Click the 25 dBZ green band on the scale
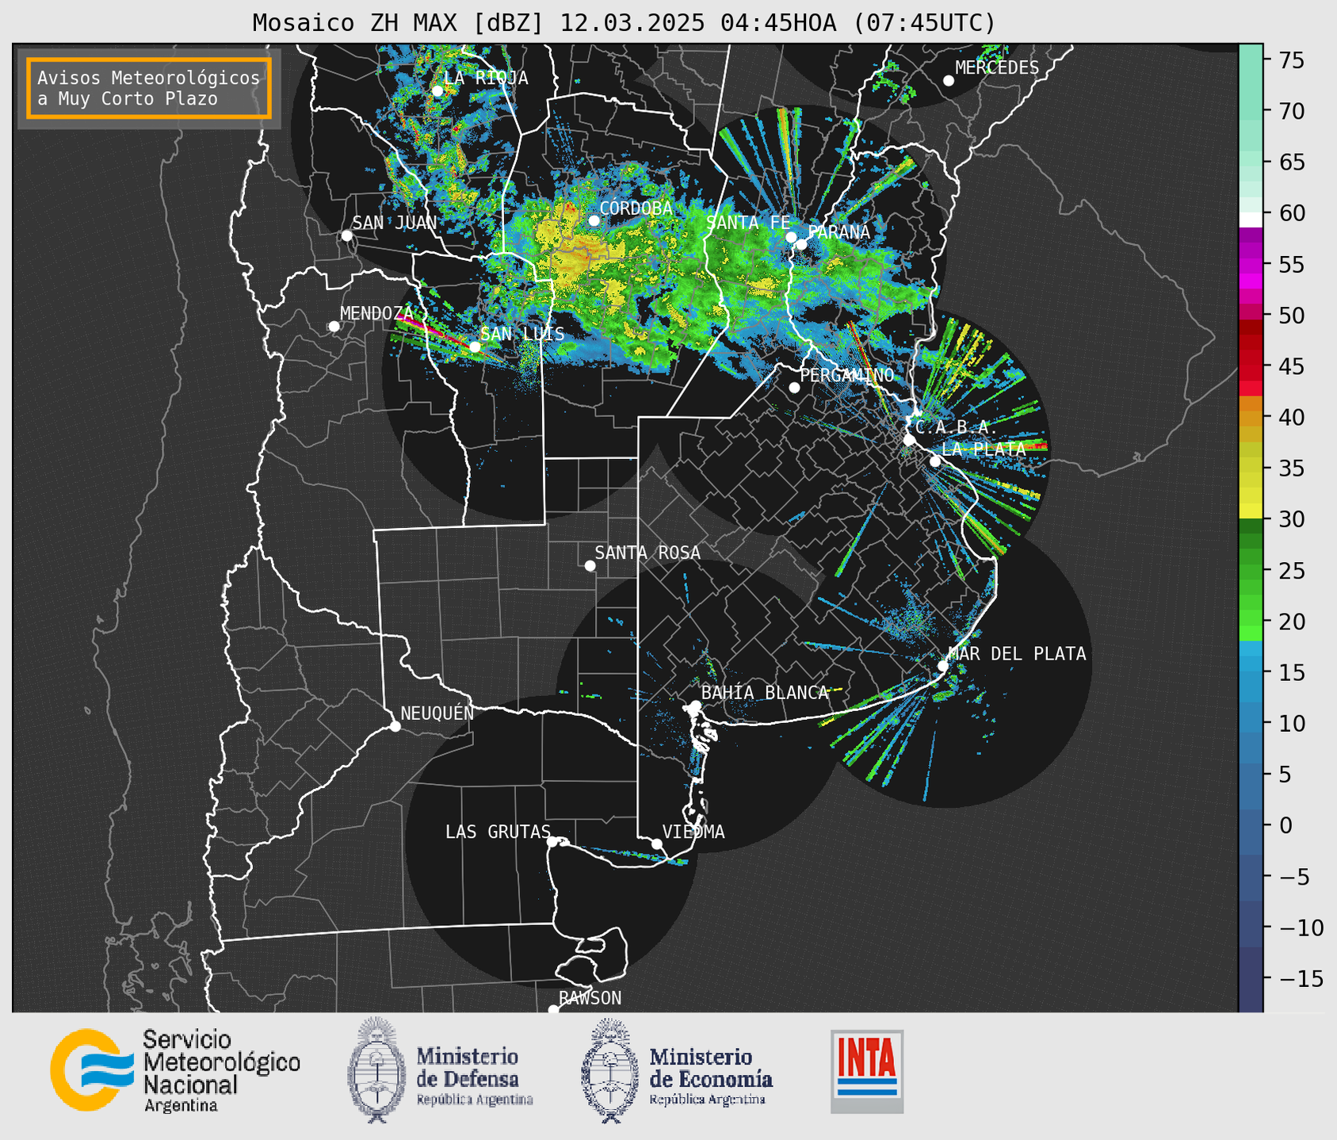The height and width of the screenshot is (1140, 1337). [x=1251, y=571]
